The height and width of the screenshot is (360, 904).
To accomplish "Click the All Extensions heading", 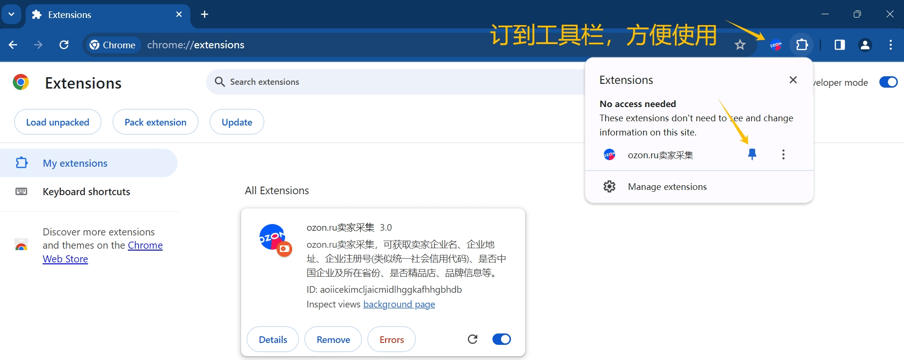I will point(277,190).
